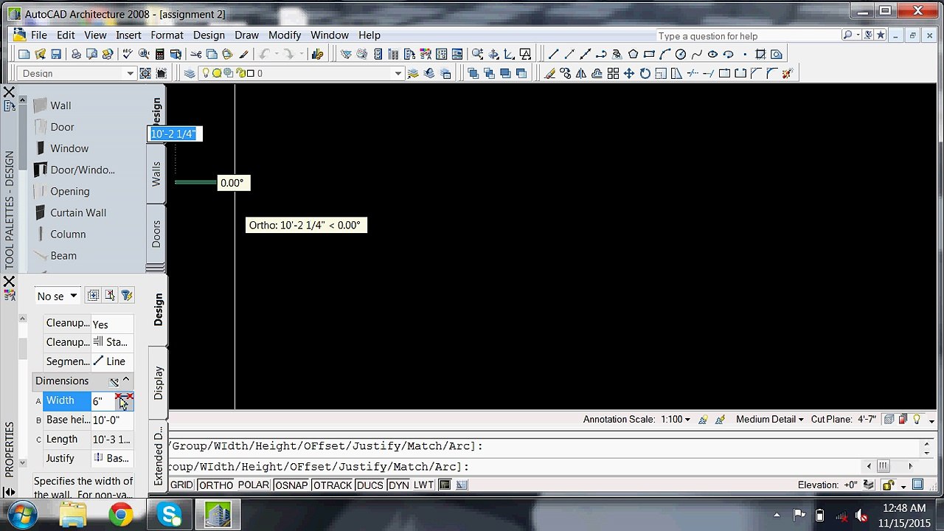Toggle LWT lineweight display
Viewport: 944px width, 531px height.
click(423, 485)
